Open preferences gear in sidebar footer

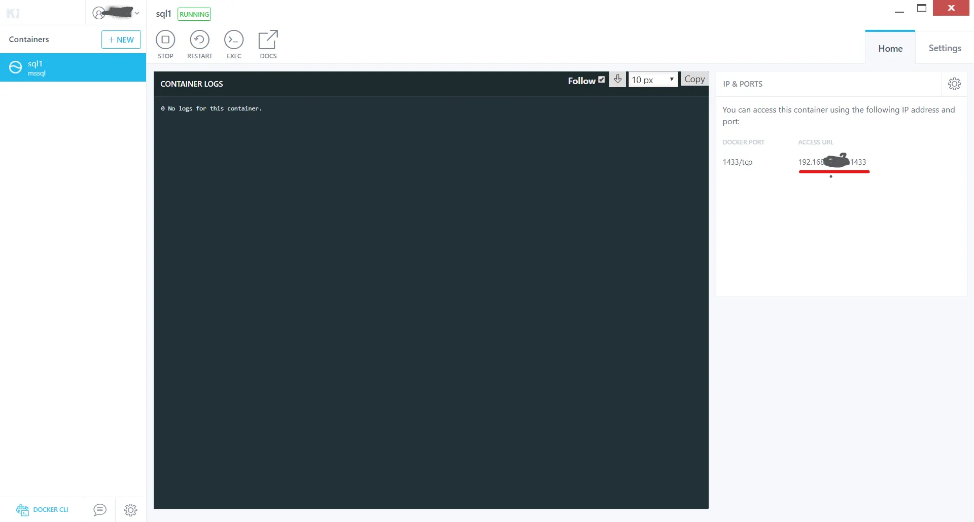[x=131, y=510]
